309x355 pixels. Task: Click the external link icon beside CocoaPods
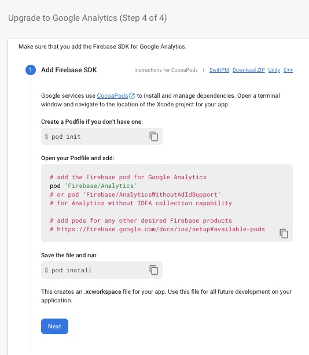pos(132,96)
